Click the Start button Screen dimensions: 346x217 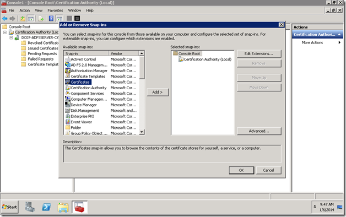[x=9, y=207]
